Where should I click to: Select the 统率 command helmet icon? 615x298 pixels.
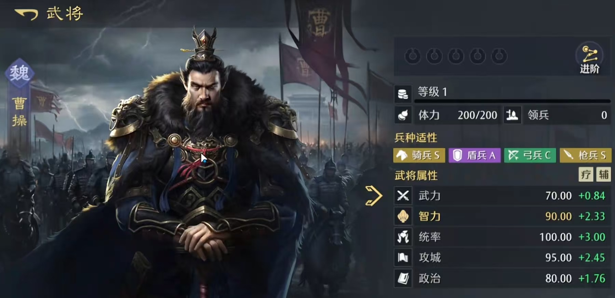(403, 237)
